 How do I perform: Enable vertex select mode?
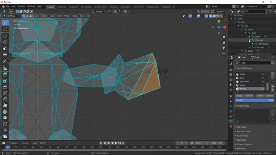[x=24, y=16]
